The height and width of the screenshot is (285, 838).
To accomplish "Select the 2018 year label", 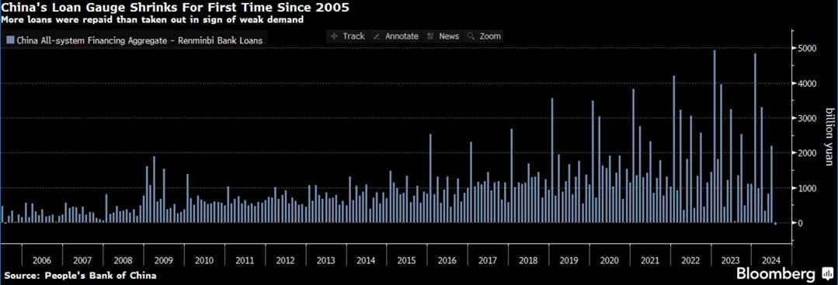I will pos(528,260).
